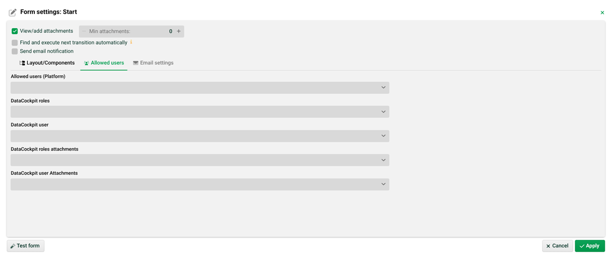Enable Send email notification checkbox
This screenshot has width=611, height=256.
(x=15, y=51)
